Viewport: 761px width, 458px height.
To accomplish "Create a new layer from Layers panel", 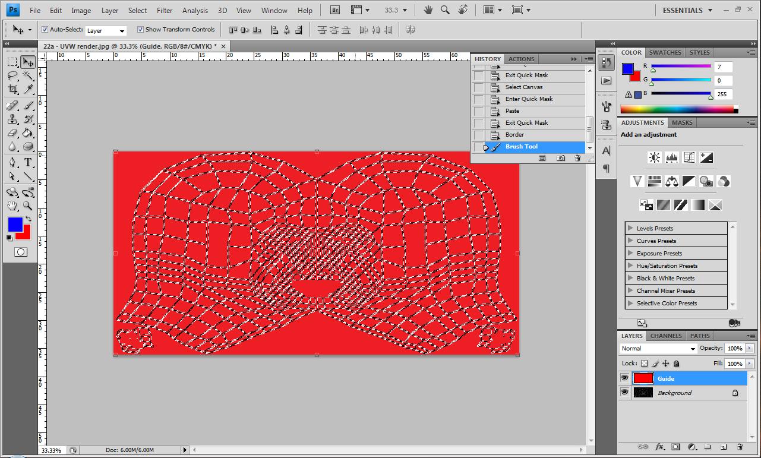I will point(724,447).
